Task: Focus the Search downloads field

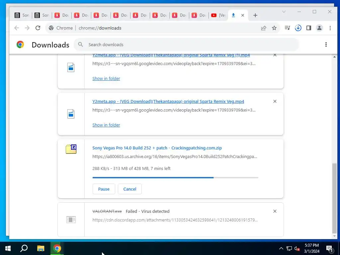Action: click(187, 44)
